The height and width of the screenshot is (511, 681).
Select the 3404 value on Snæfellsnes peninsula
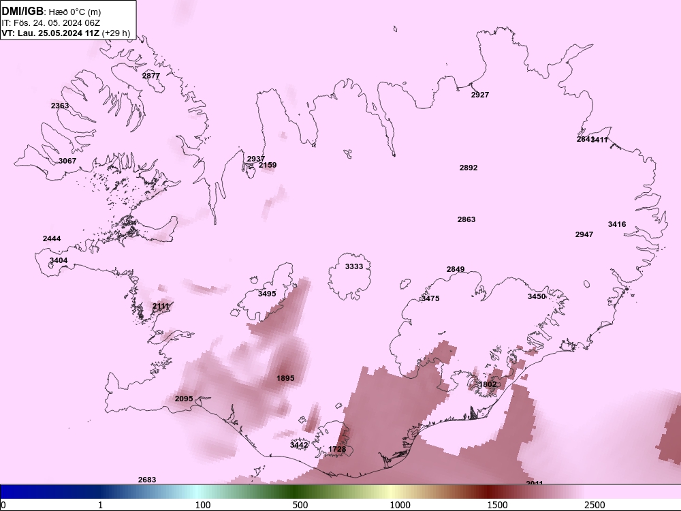pos(59,261)
